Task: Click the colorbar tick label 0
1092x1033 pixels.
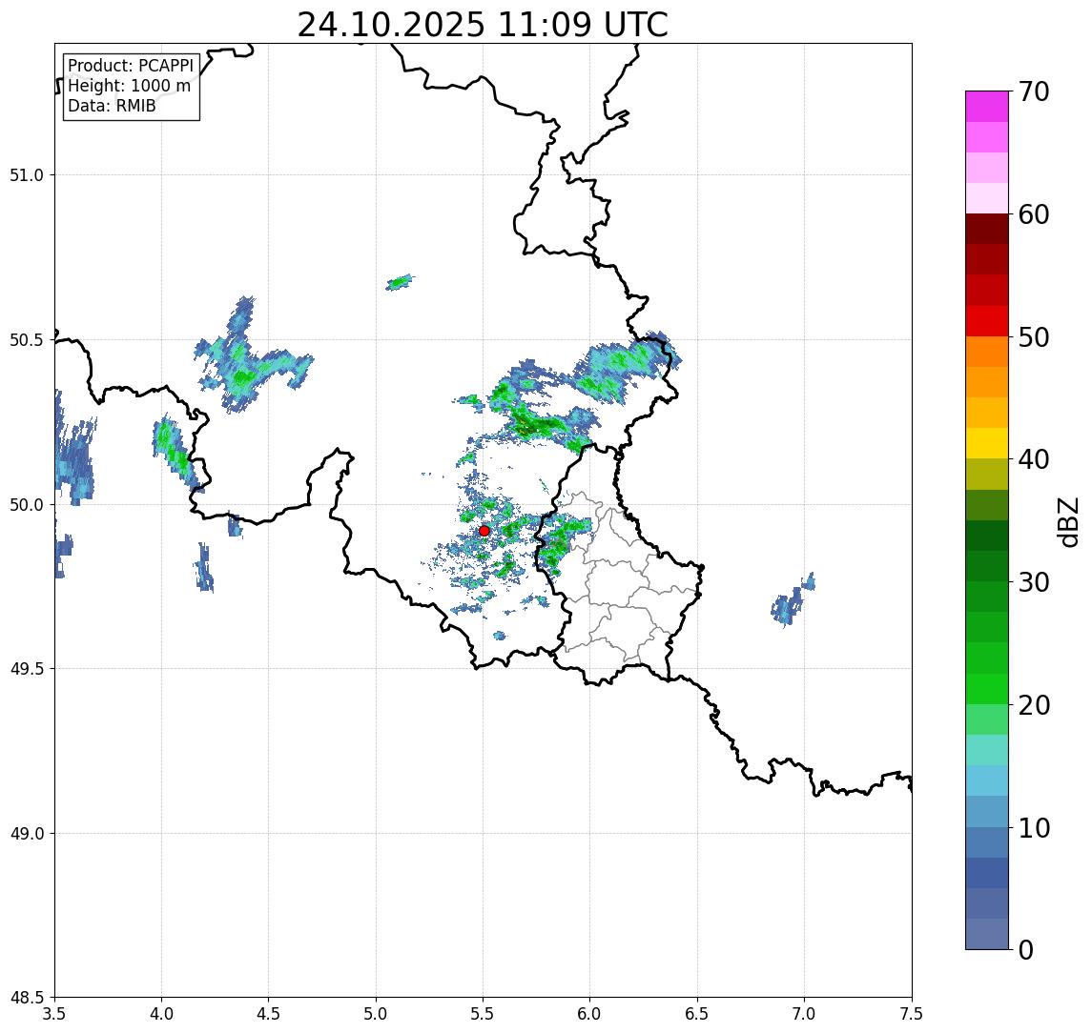Action: coord(1026,949)
